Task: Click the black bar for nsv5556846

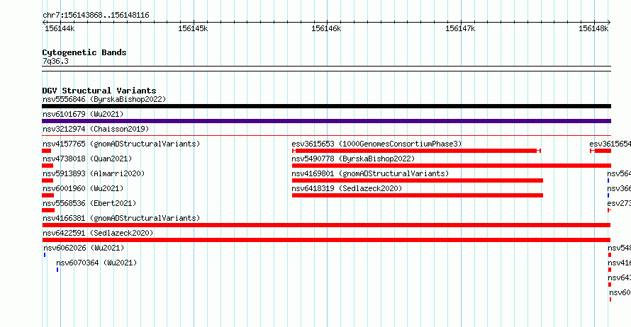Action: point(326,106)
